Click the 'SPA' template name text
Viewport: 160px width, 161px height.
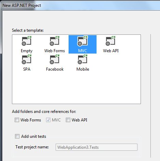(27, 69)
